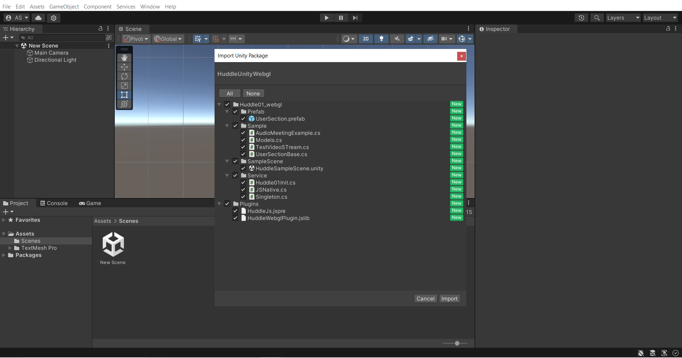Uncheck the HuddleSampleScene.unity checkbox
This screenshot has width=682, height=358.
click(x=243, y=169)
